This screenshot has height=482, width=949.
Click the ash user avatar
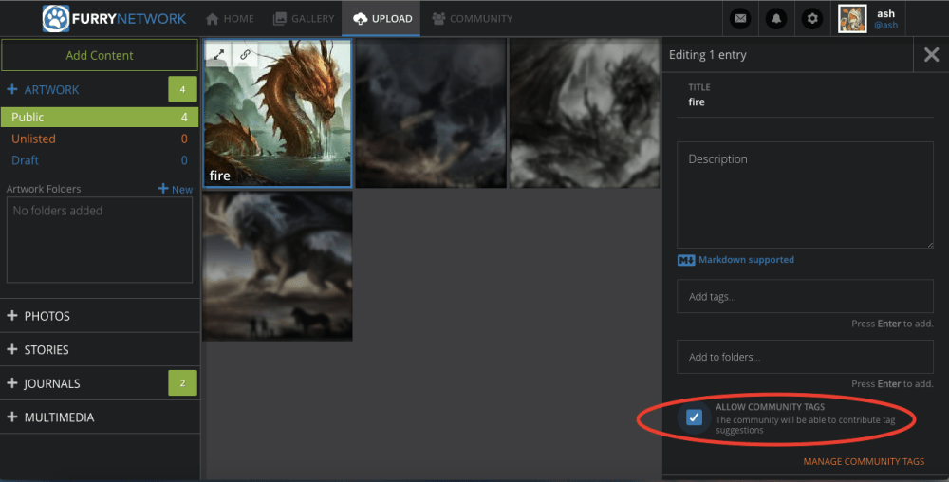852,18
